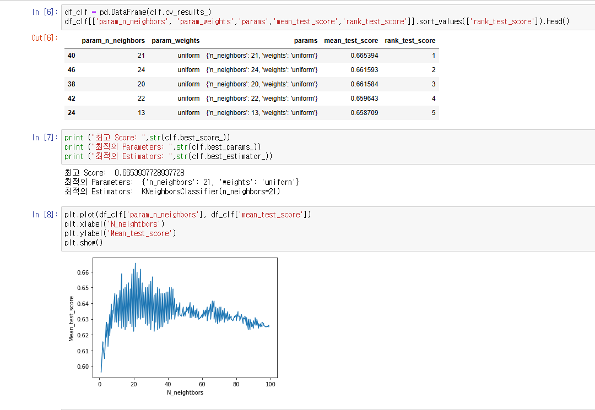Click the plt.show() code line
Screen dimensions: 595x410
point(84,243)
